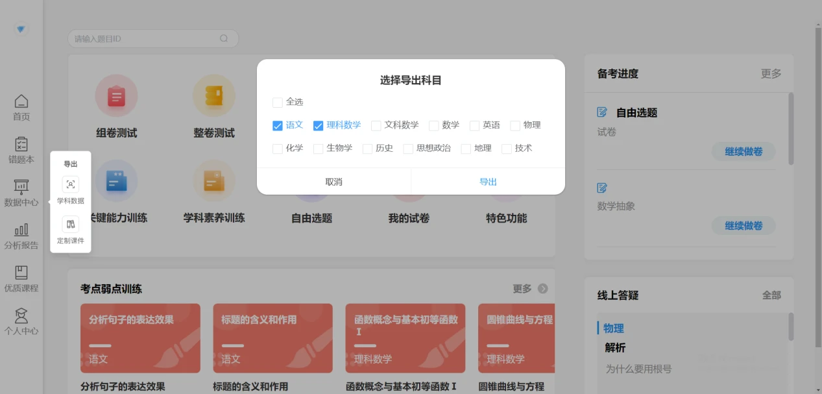Uncheck the 理科数学 checkbox
The height and width of the screenshot is (394, 822).
pyautogui.click(x=318, y=125)
